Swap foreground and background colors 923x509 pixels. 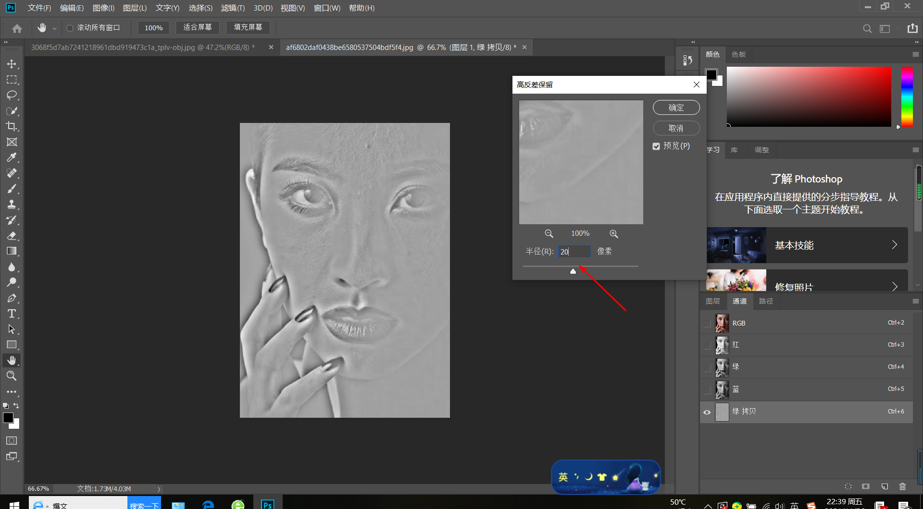pos(16,406)
